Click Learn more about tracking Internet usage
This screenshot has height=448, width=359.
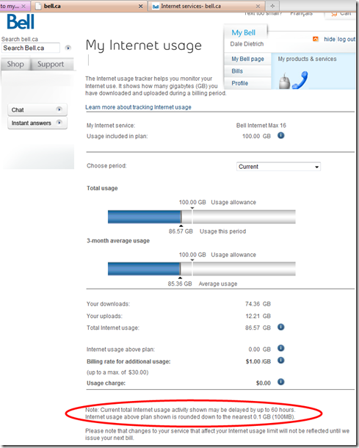138,107
